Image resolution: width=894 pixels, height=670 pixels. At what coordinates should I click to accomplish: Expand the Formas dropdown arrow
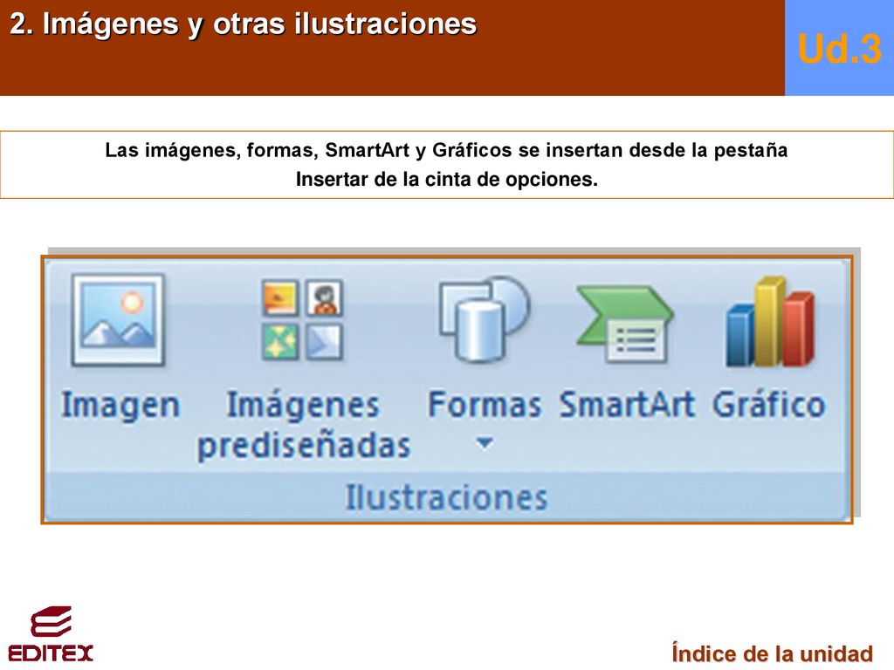[485, 442]
